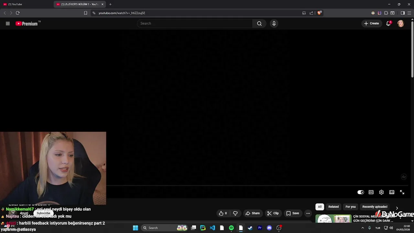
Task: Open the Windows taskbar search box
Action: point(165,228)
